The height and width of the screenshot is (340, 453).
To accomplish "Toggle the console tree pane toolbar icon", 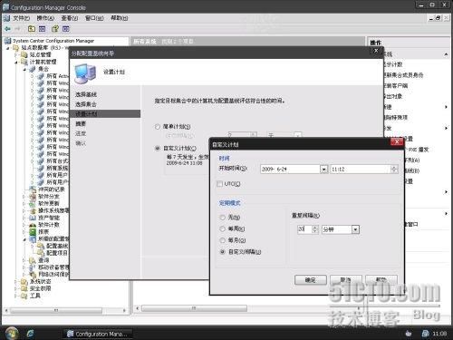I will coord(42,29).
